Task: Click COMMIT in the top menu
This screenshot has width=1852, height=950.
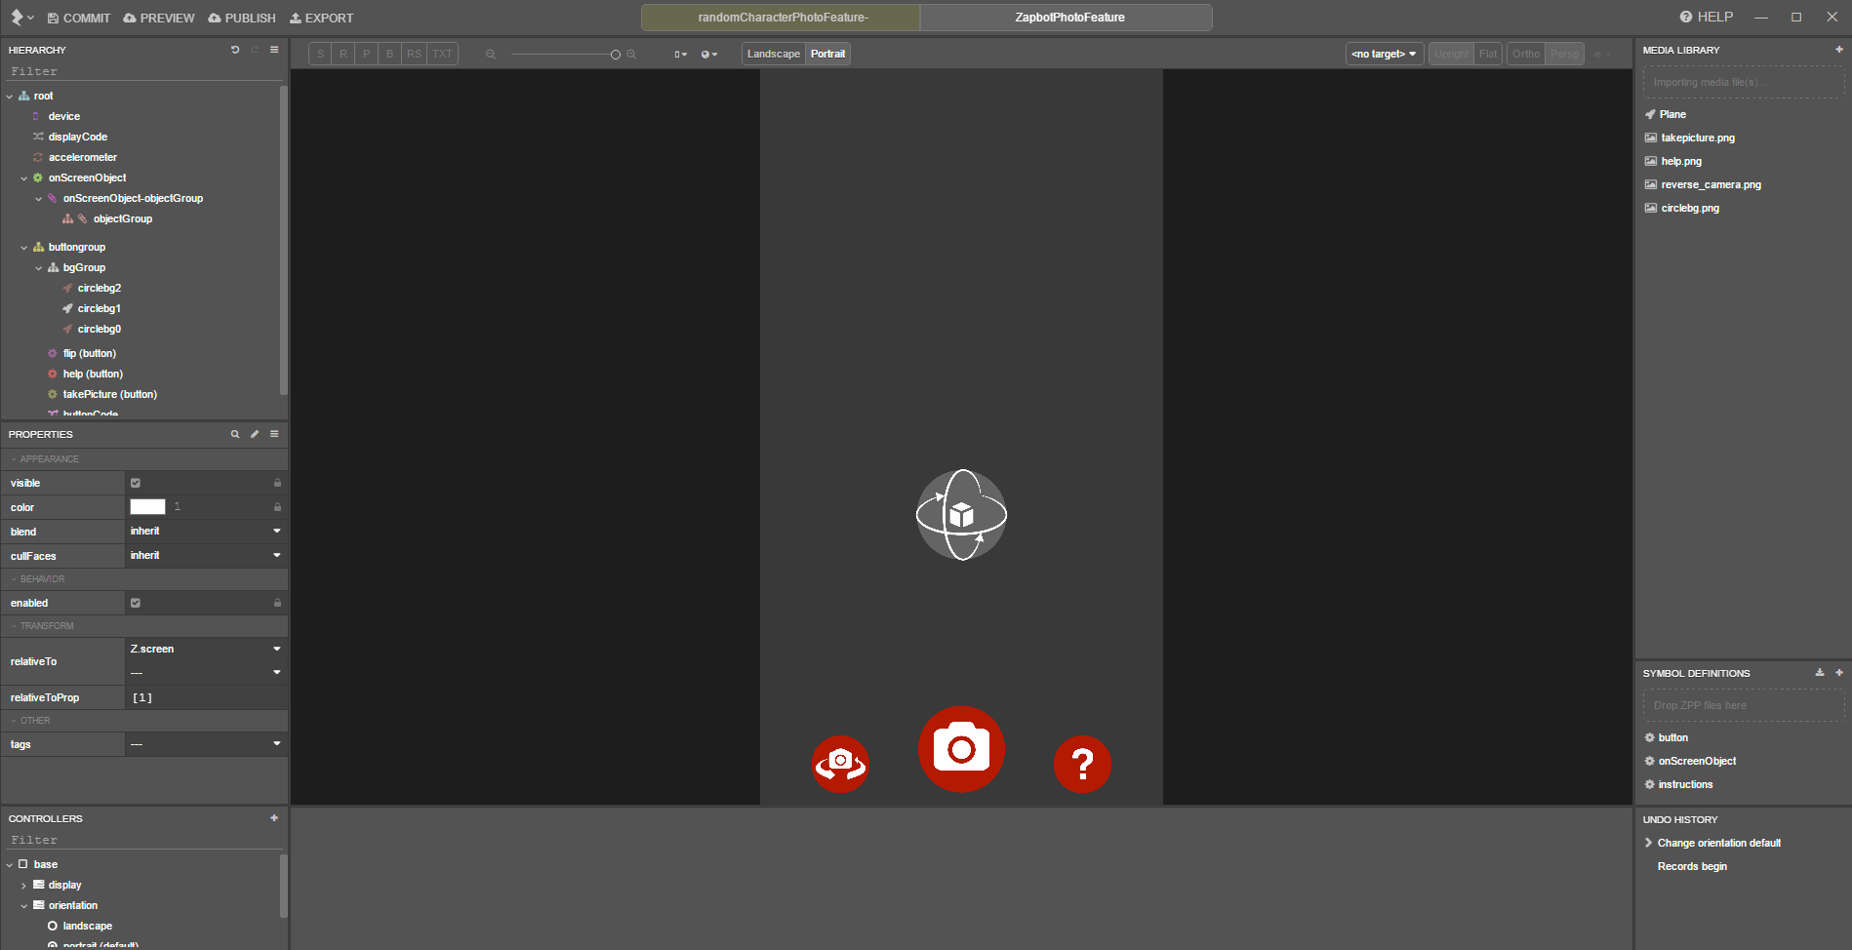Action: (78, 18)
